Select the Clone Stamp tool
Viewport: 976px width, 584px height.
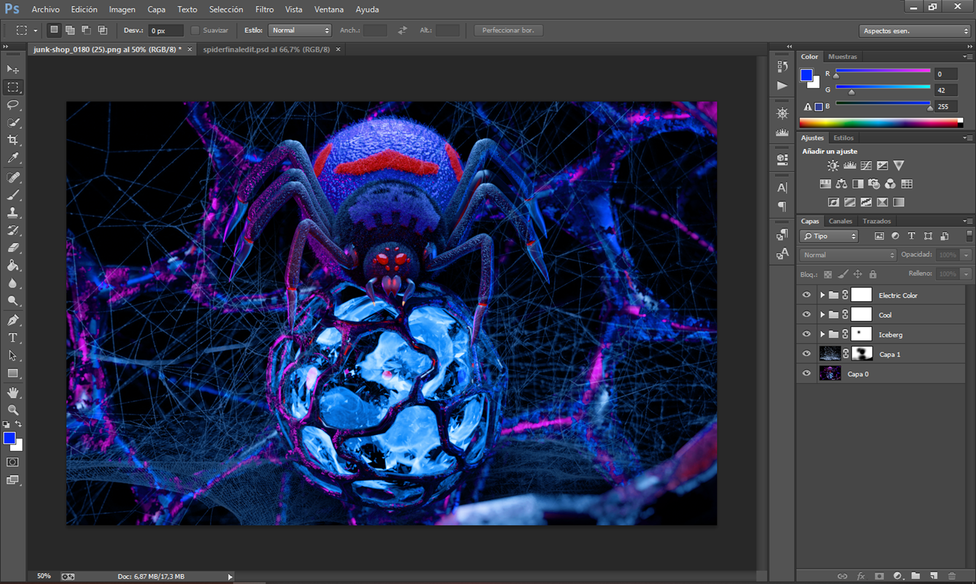point(13,212)
